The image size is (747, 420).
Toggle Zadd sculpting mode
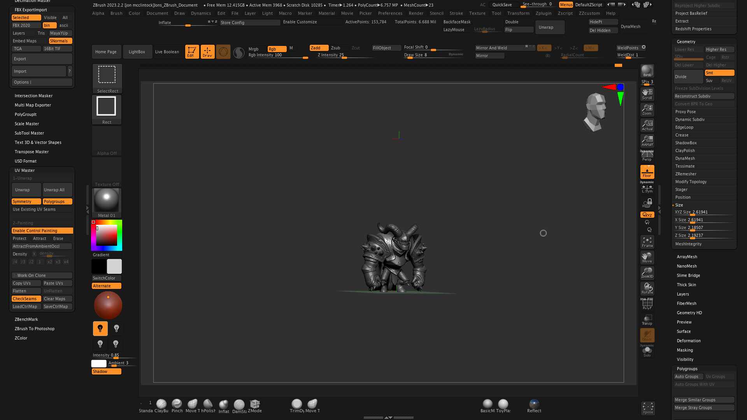pos(318,48)
